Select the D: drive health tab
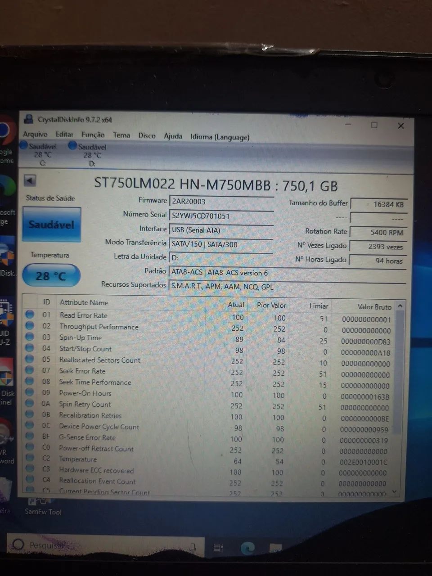 pos(88,154)
